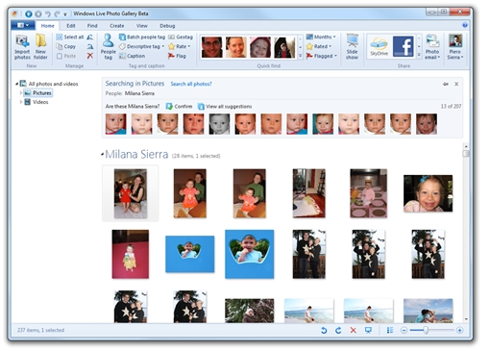Viewport: 490px width, 351px height.
Task: Rotate photo left in status bar
Action: (324, 330)
